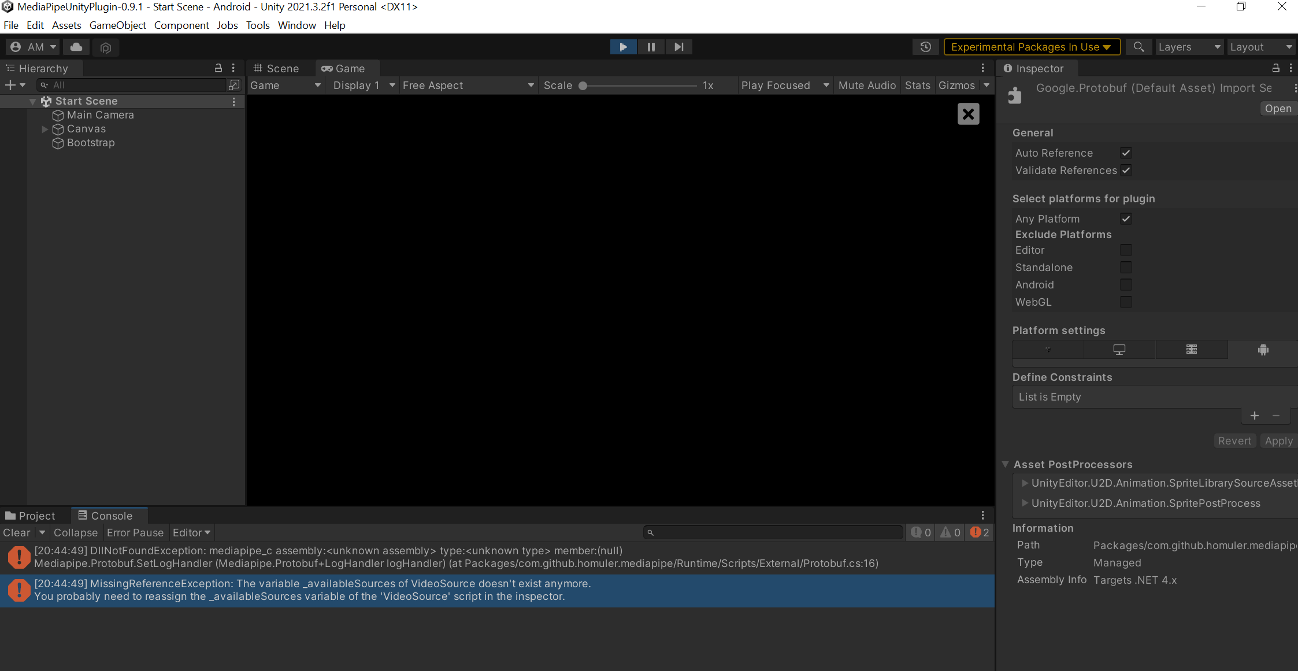Expand the Canvas object in Hierarchy
The height and width of the screenshot is (671, 1298).
click(45, 129)
